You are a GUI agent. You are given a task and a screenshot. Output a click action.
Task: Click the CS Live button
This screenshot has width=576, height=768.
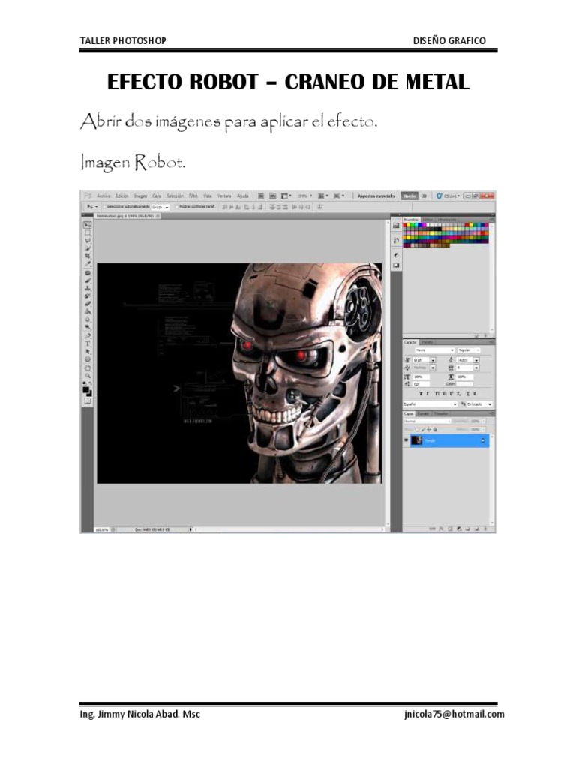coord(448,196)
